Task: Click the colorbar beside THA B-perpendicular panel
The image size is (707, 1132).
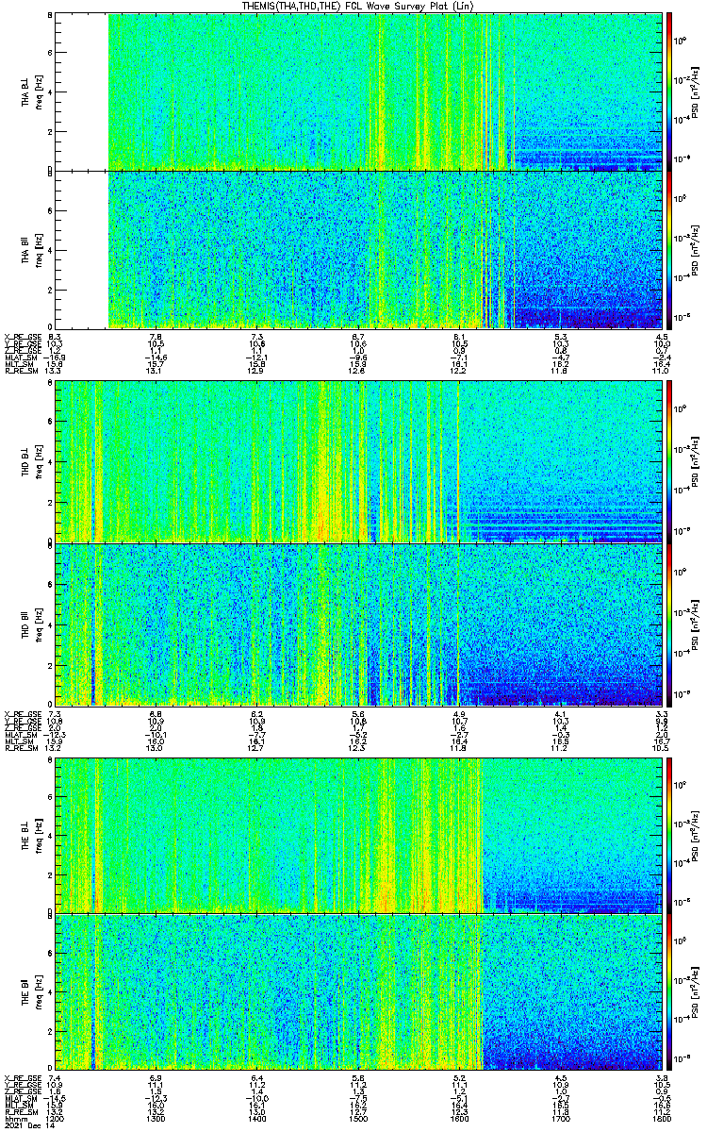Action: (670, 92)
